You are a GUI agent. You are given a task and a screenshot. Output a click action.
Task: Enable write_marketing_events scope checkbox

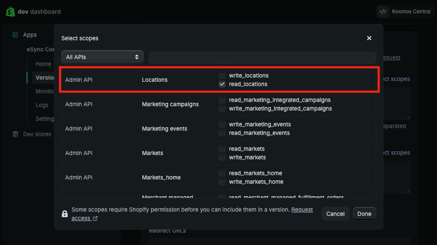222,124
